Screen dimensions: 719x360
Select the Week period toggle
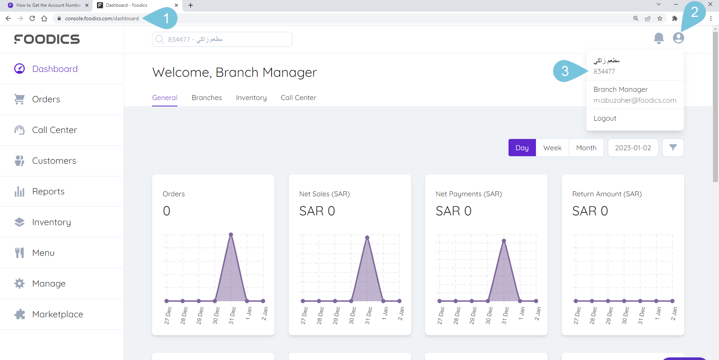[552, 148]
